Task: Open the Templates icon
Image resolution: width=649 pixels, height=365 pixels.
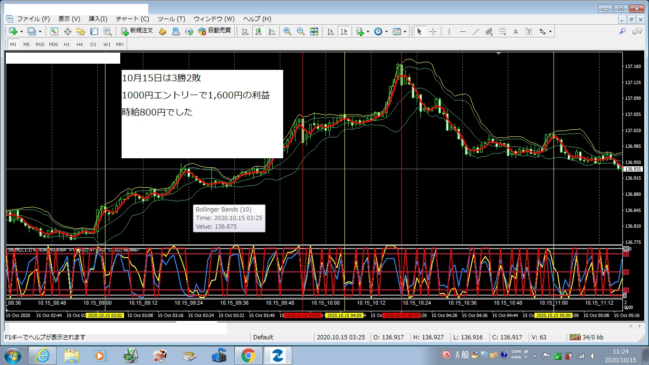Action: 397,31
